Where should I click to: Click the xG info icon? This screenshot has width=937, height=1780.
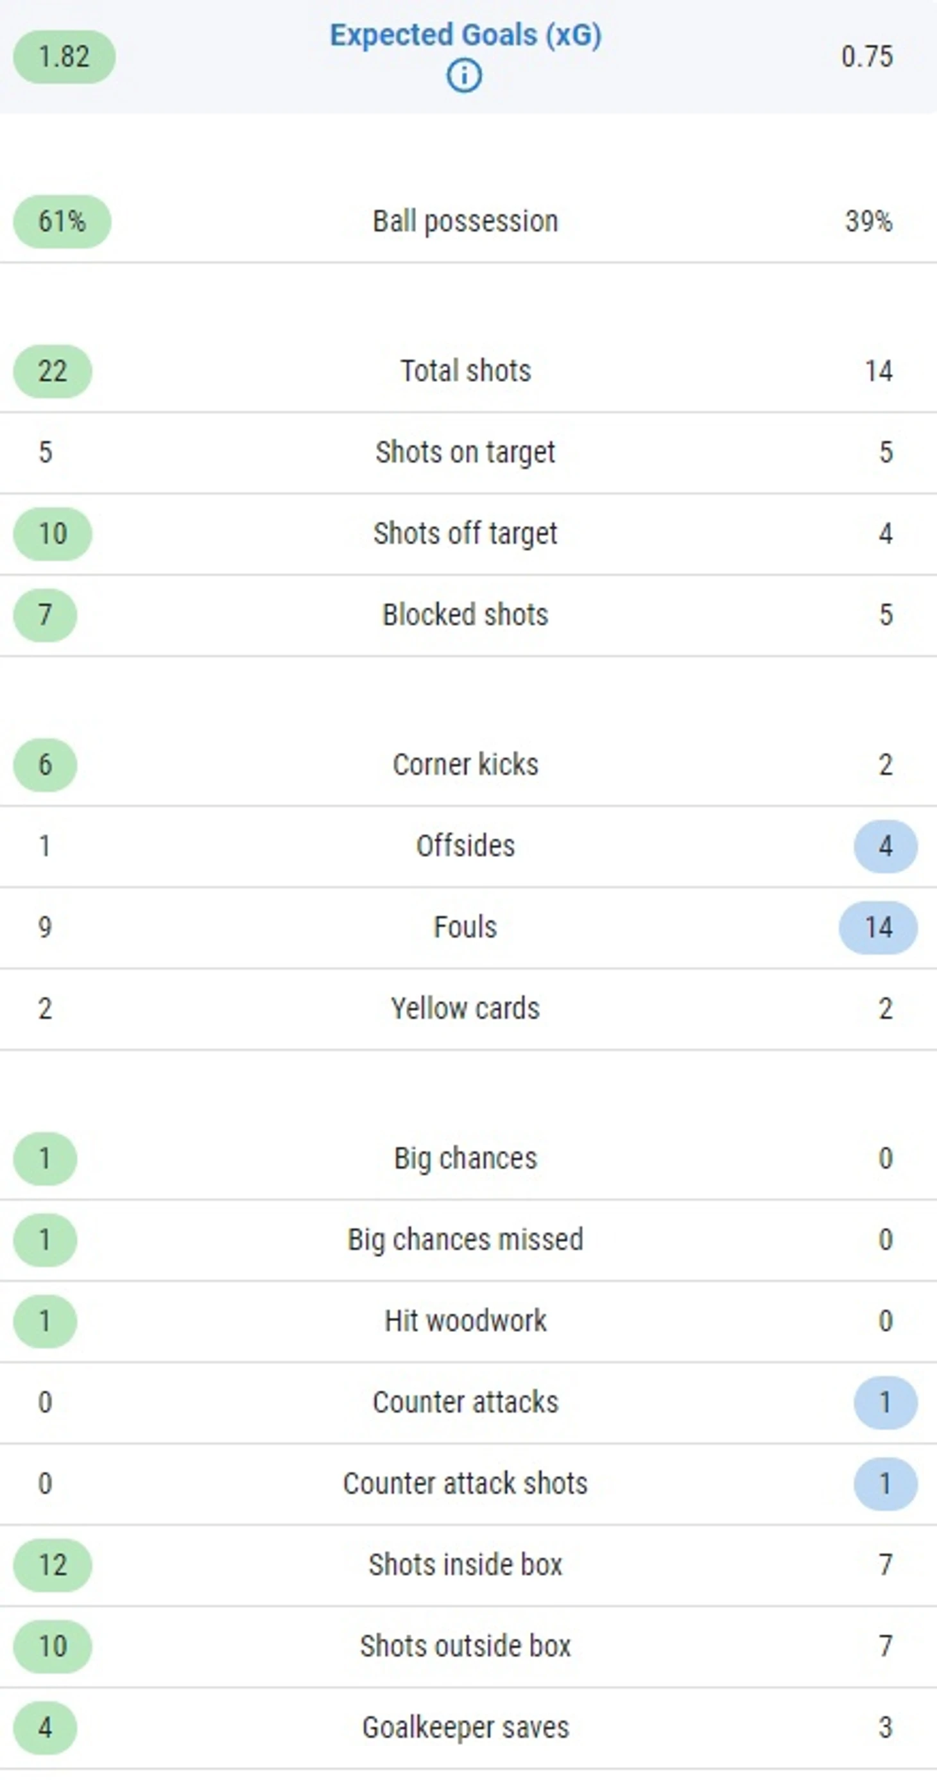pos(465,75)
